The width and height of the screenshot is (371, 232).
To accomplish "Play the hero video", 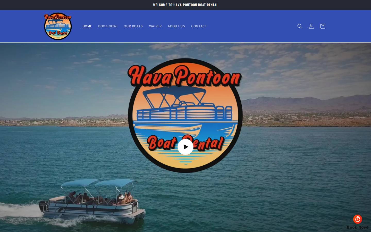I will (x=185, y=147).
